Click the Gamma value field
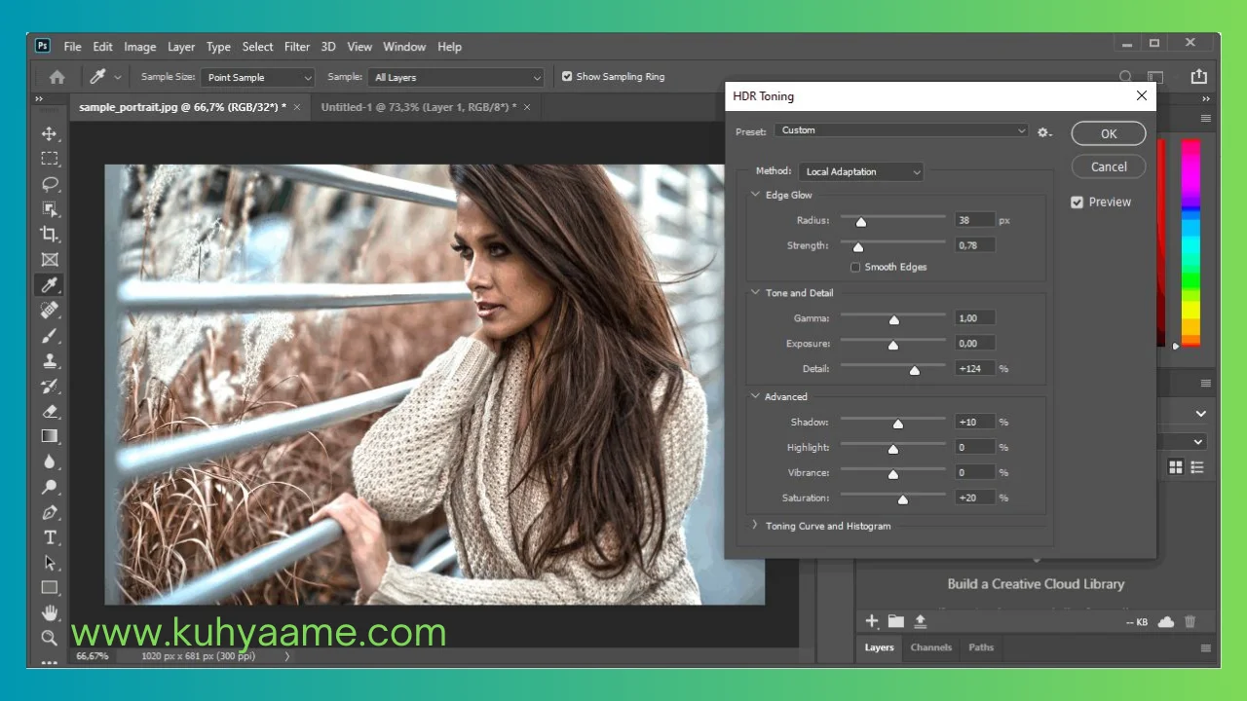 tap(974, 318)
